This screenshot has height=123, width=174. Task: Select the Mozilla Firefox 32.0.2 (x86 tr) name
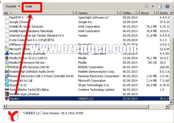click(x=28, y=58)
